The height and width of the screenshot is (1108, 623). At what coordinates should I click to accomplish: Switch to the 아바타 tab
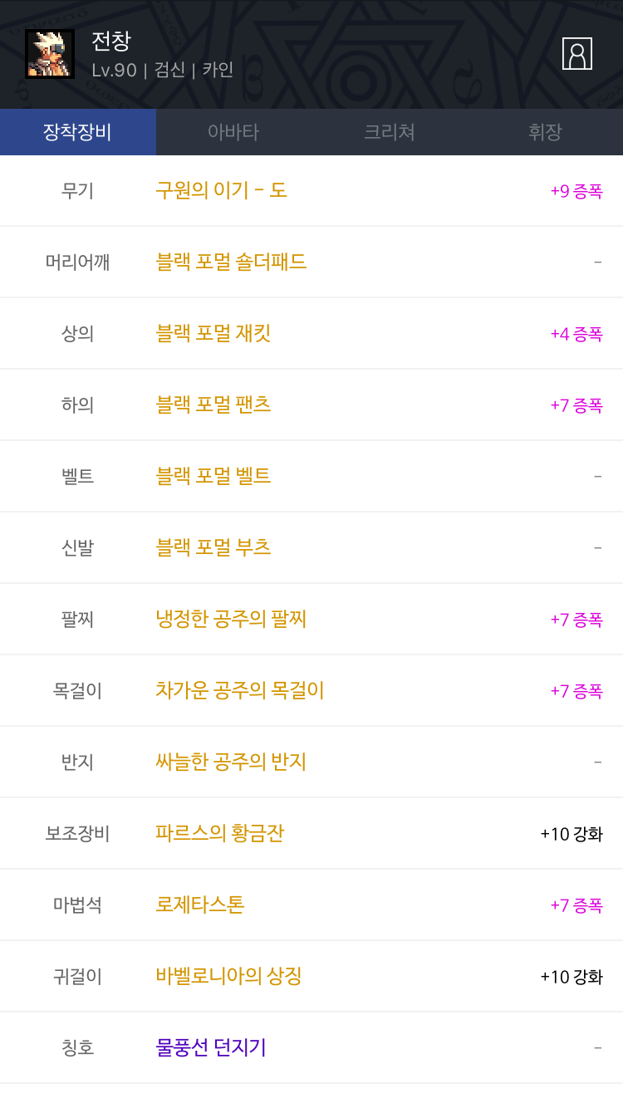pyautogui.click(x=233, y=132)
